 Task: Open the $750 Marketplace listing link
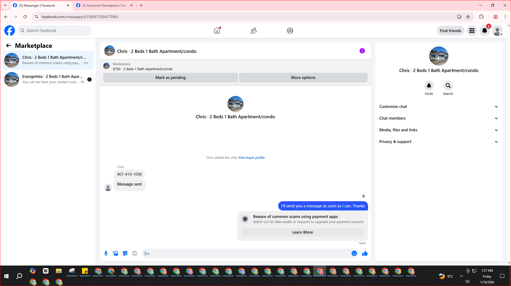pos(143,69)
